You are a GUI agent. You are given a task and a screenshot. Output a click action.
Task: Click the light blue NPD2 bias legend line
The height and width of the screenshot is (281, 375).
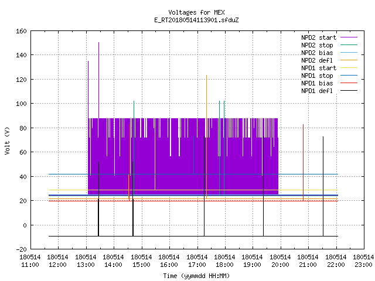tap(349, 53)
